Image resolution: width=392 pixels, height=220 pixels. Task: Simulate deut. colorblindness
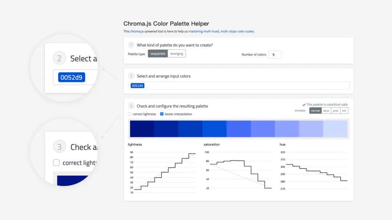pos(326,111)
